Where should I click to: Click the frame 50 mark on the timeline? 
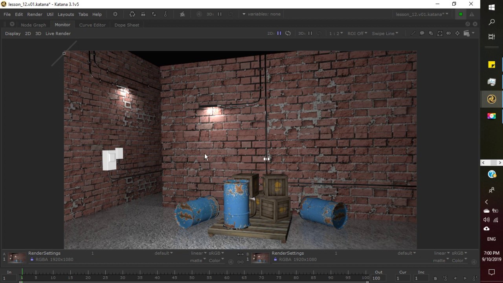(192, 277)
